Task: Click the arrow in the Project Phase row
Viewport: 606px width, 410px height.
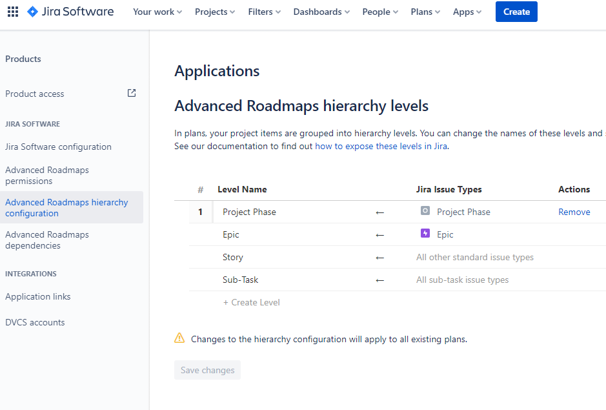Action: (380, 212)
